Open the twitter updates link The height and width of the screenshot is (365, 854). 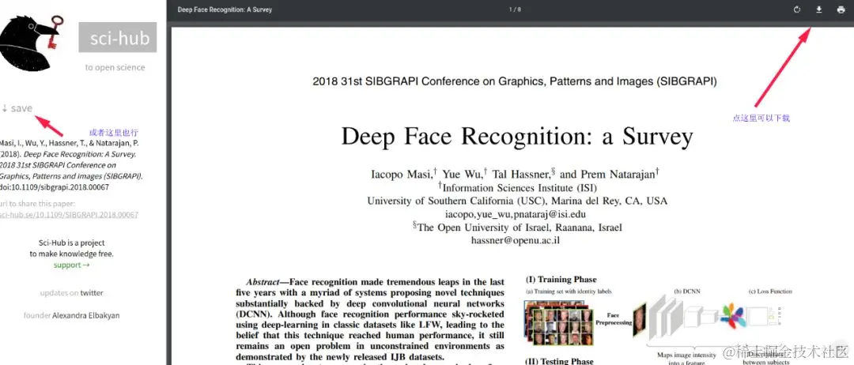pos(92,293)
